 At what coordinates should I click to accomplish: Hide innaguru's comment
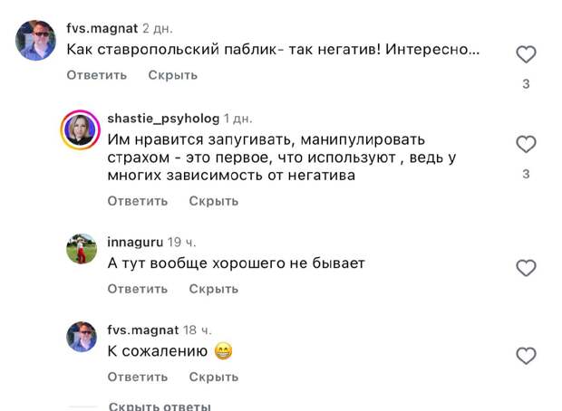(213, 289)
